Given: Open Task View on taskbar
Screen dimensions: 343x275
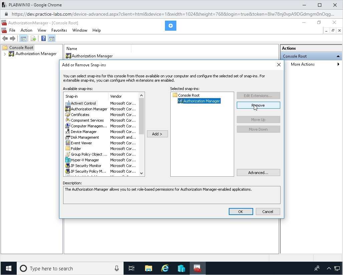Looking at the screenshot, I should [132, 268].
